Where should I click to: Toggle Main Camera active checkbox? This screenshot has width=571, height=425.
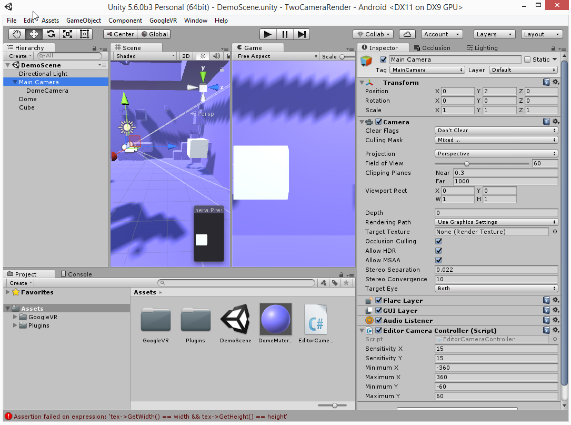pyautogui.click(x=383, y=60)
